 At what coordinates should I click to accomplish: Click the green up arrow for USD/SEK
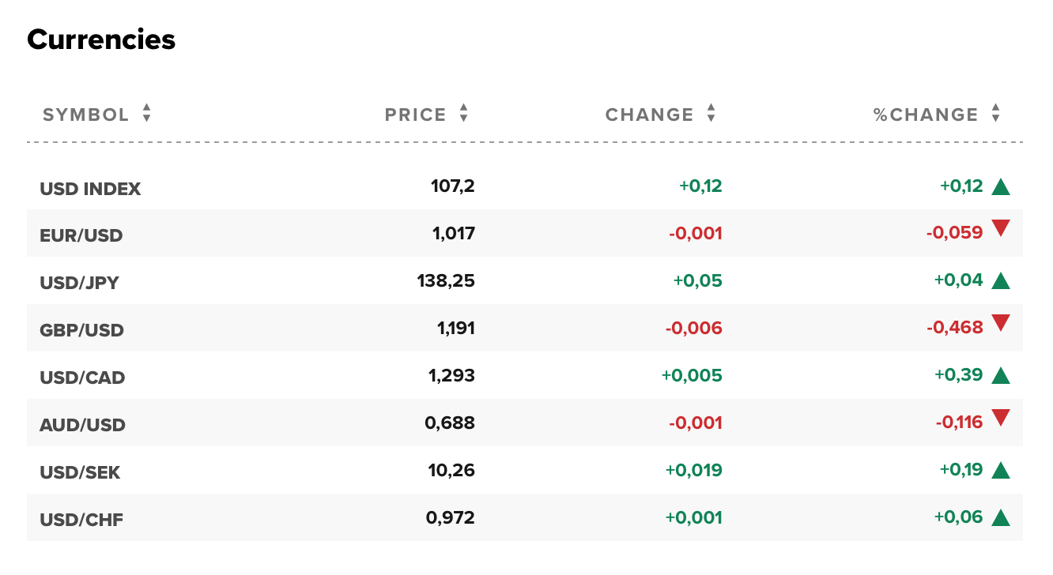(x=1001, y=471)
